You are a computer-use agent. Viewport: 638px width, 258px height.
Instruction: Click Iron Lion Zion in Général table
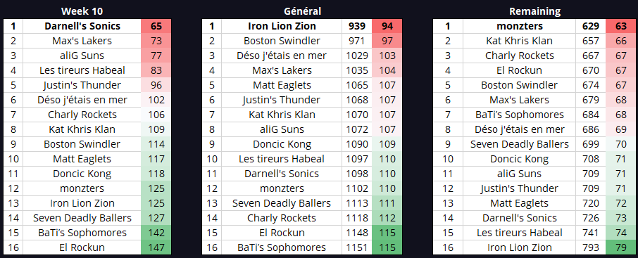coord(282,26)
